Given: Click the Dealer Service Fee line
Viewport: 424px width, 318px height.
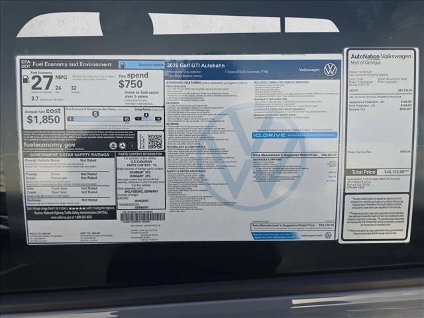Looking at the screenshot, I should coord(379,152).
